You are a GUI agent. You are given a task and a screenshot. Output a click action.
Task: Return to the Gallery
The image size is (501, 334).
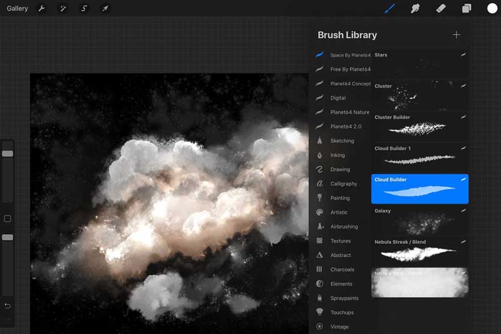click(18, 9)
